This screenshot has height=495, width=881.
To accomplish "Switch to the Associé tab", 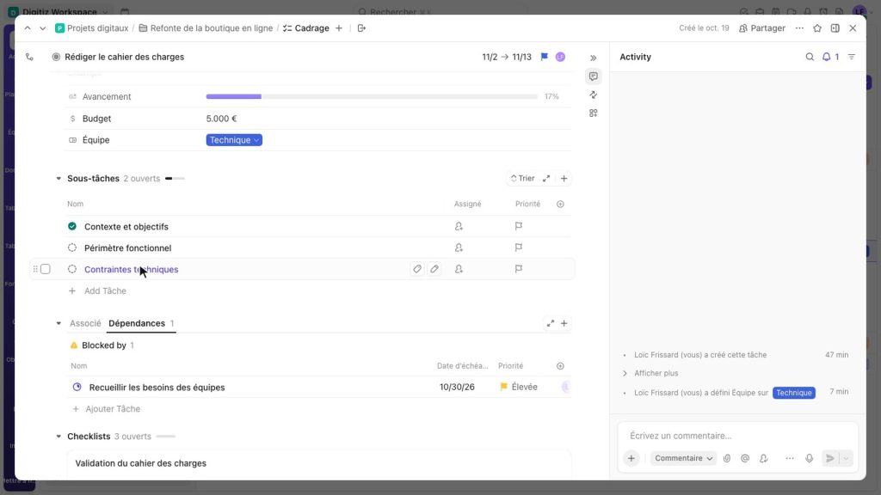I will (85, 323).
